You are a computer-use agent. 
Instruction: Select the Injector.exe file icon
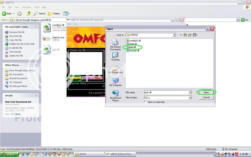click(46, 39)
